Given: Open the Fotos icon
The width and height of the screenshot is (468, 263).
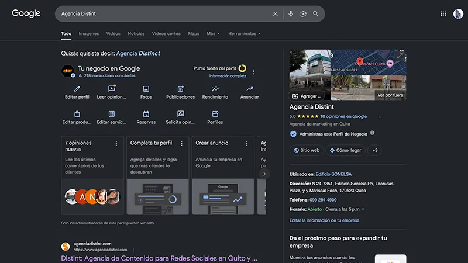Looking at the screenshot, I should pyautogui.click(x=146, y=89).
